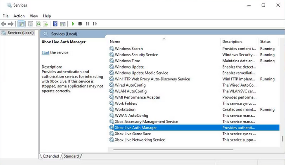
Task: Open the File menu
Action: tap(5, 16)
